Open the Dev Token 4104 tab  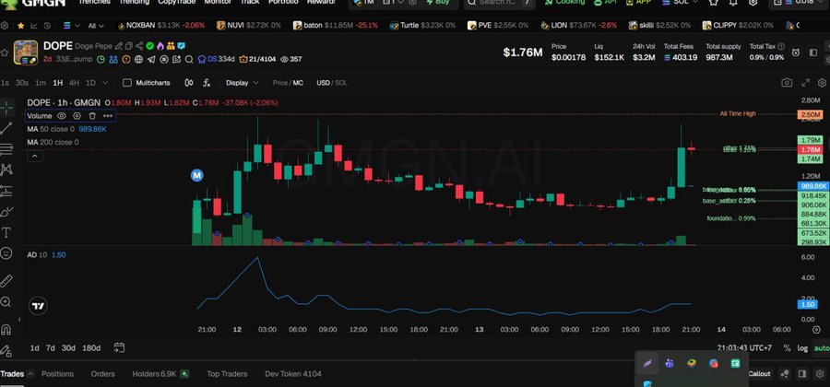click(292, 374)
